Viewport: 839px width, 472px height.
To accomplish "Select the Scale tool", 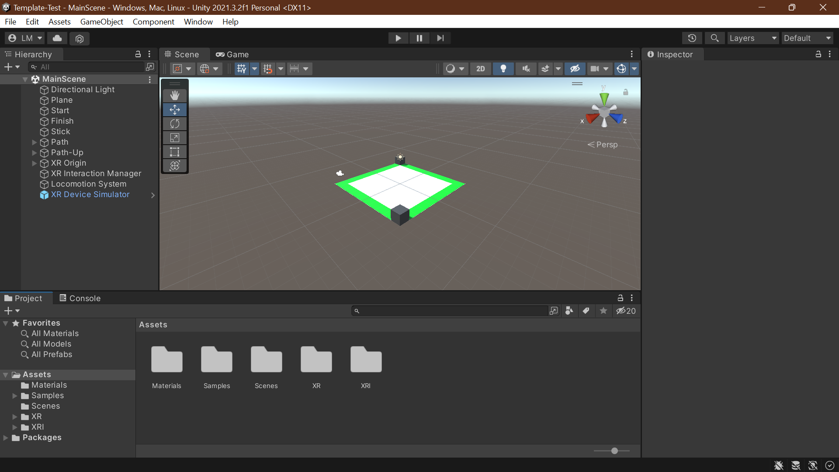I will click(x=175, y=138).
